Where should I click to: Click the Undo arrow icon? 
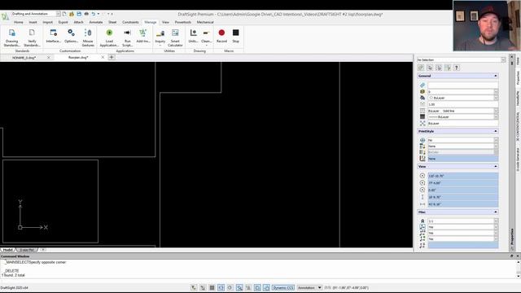pos(94,14)
